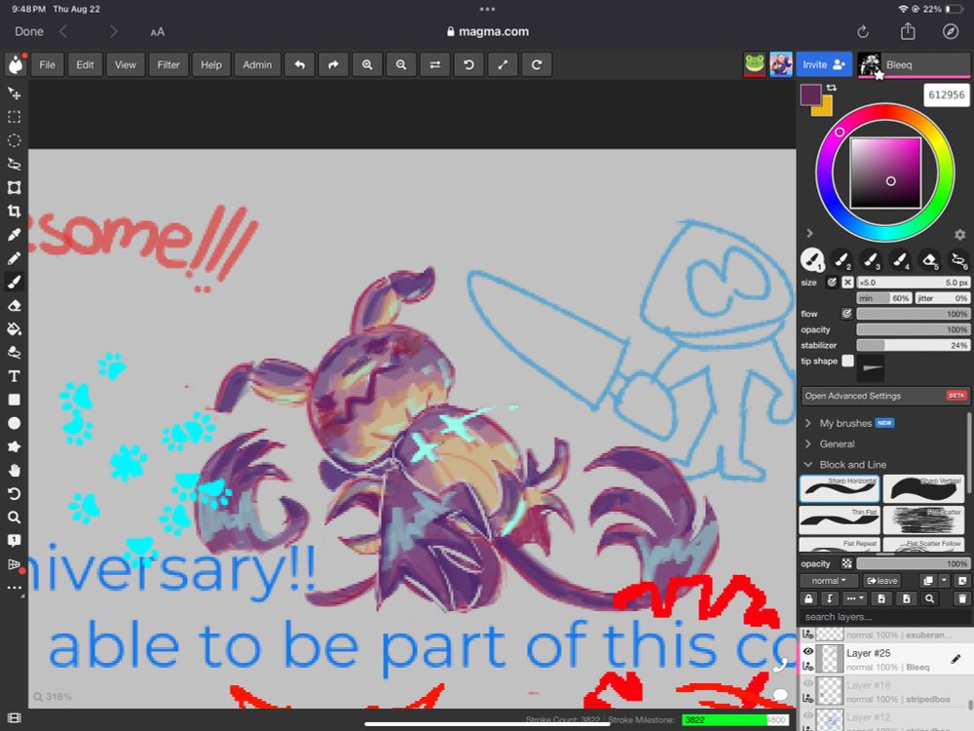Image resolution: width=974 pixels, height=731 pixels.
Task: Click the search layers input field
Action: click(885, 617)
